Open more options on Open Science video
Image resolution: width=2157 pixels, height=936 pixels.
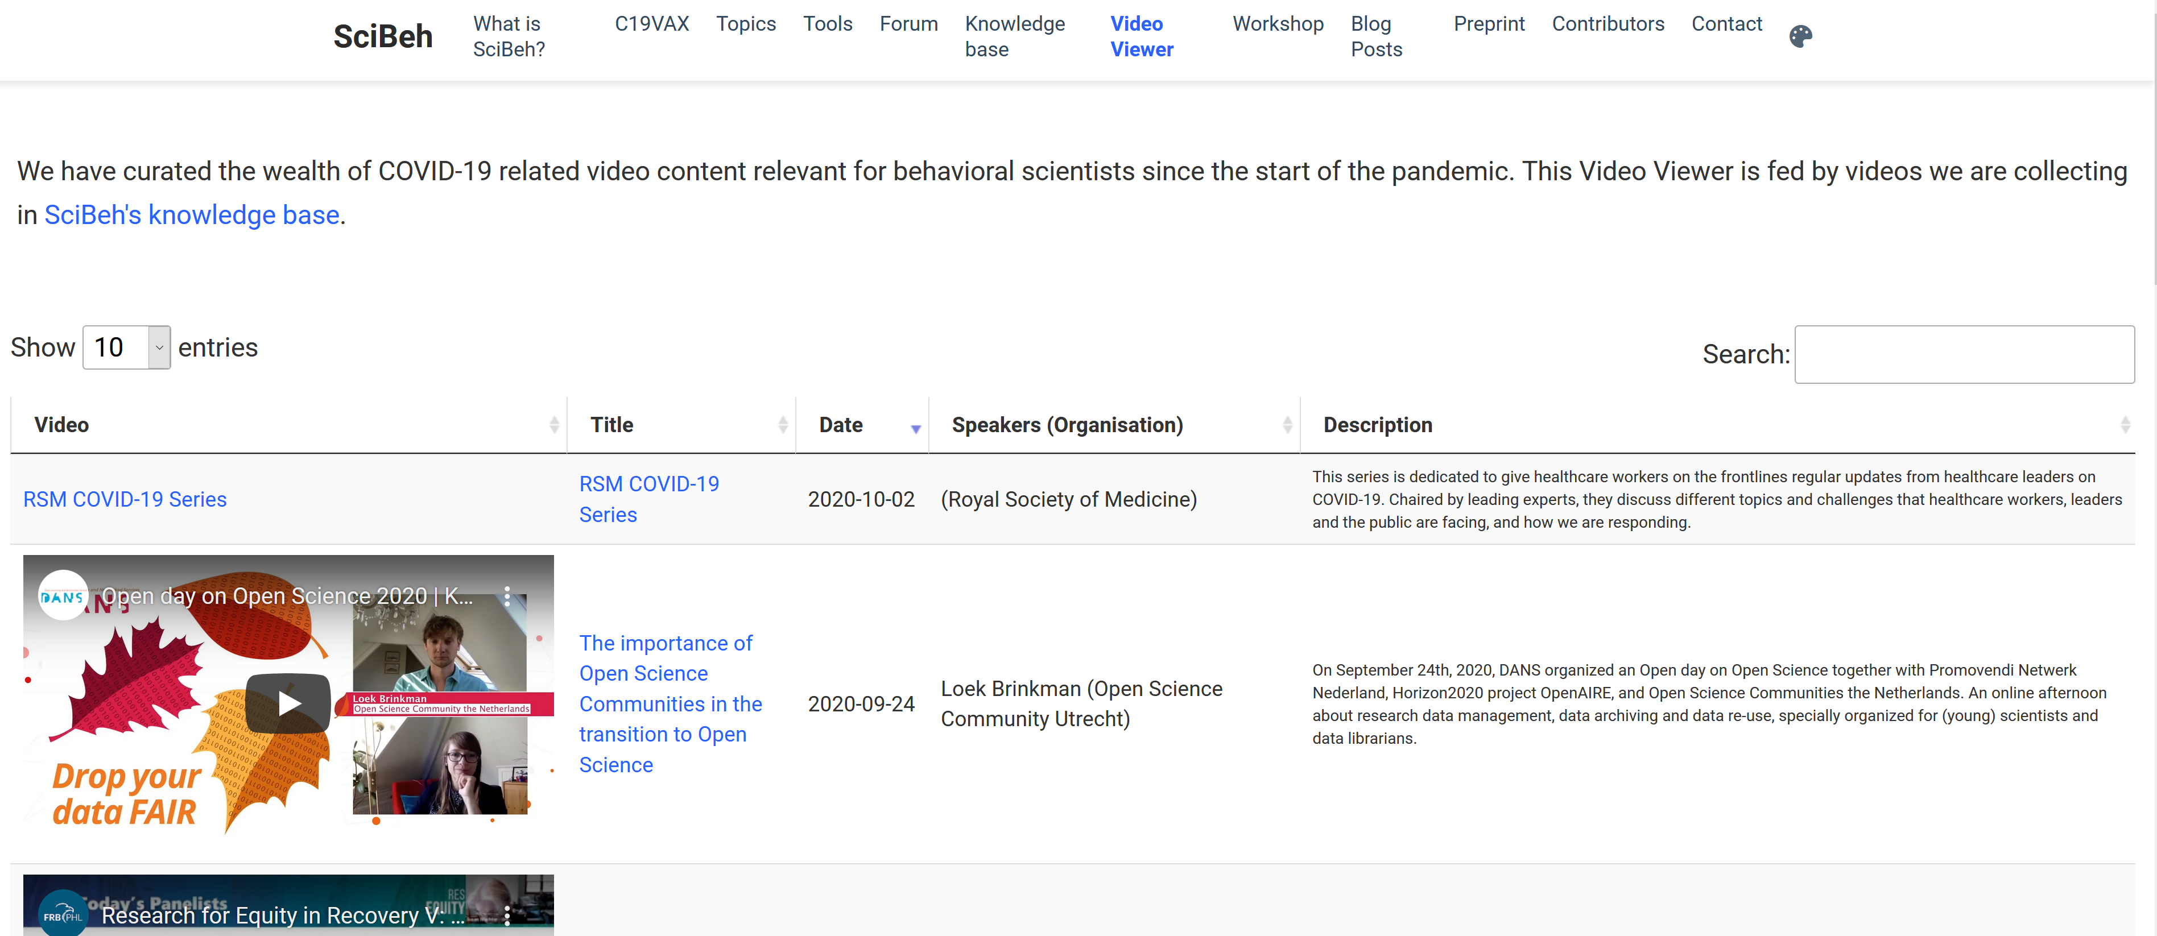pyautogui.click(x=507, y=596)
